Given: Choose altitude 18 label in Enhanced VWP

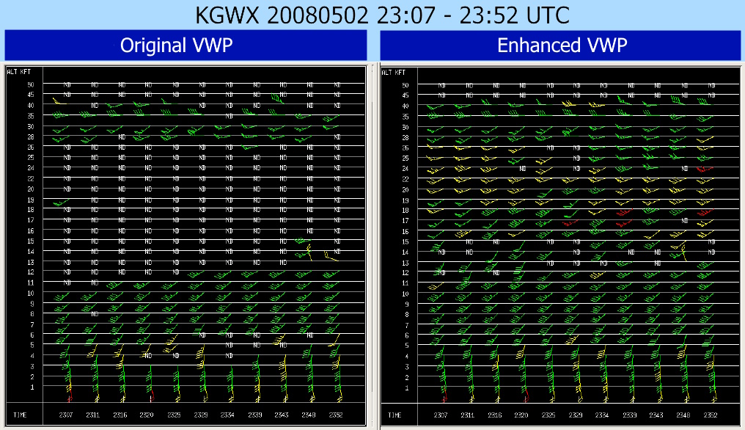Looking at the screenshot, I should 405,211.
